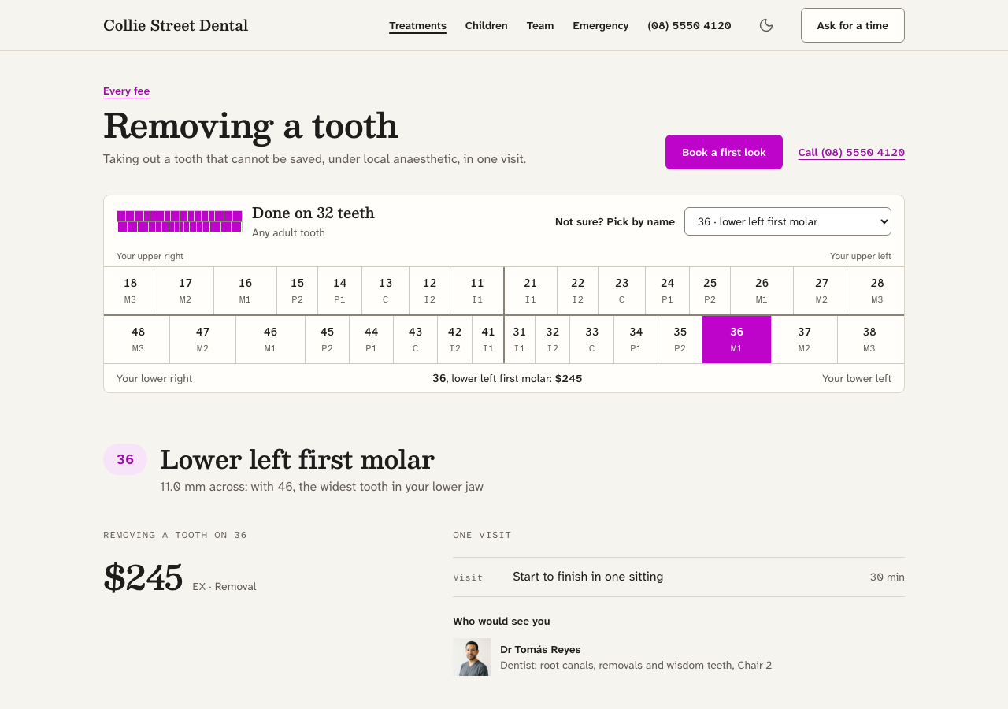Follow the Every fee breadcrumb link
This screenshot has width=1008, height=709.
[x=126, y=91]
